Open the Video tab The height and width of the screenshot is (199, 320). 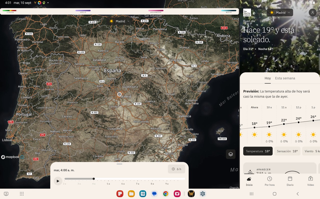pyautogui.click(x=310, y=181)
